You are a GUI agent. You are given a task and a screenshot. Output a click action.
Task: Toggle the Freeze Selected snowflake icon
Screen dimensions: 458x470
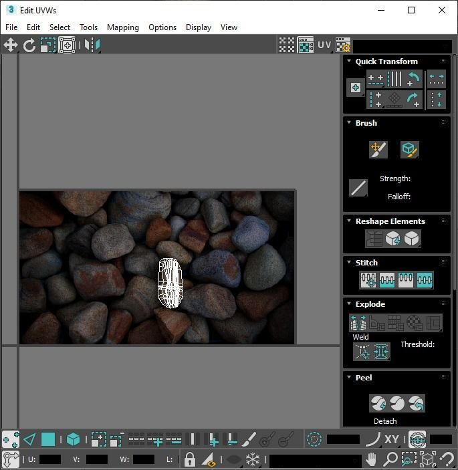coord(253,459)
